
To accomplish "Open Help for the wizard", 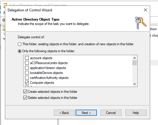I will tap(136, 113).
